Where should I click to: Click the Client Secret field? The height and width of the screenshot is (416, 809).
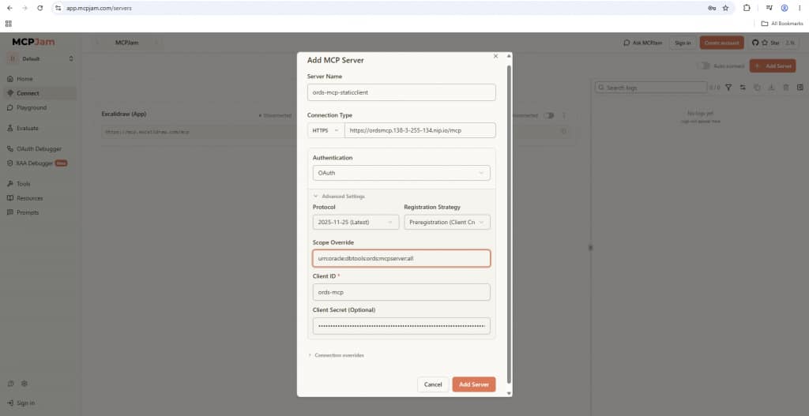[401, 326]
